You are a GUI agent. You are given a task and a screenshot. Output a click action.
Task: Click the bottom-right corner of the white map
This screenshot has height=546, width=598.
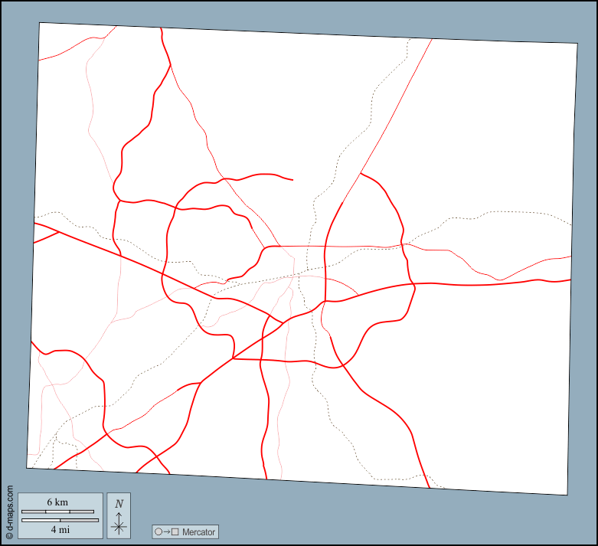coord(567,494)
